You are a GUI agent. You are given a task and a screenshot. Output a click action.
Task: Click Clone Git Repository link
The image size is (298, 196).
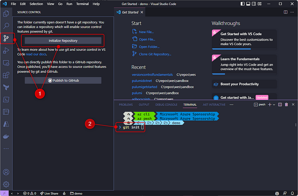[x=155, y=54]
